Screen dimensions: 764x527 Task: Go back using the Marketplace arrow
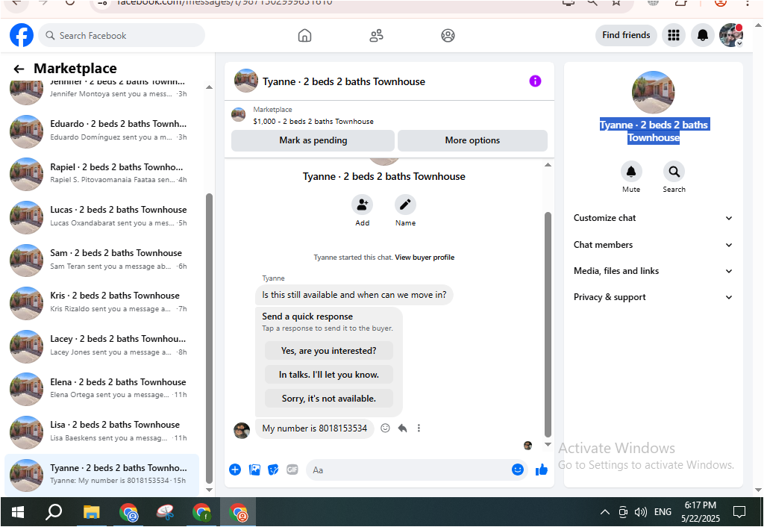click(19, 69)
